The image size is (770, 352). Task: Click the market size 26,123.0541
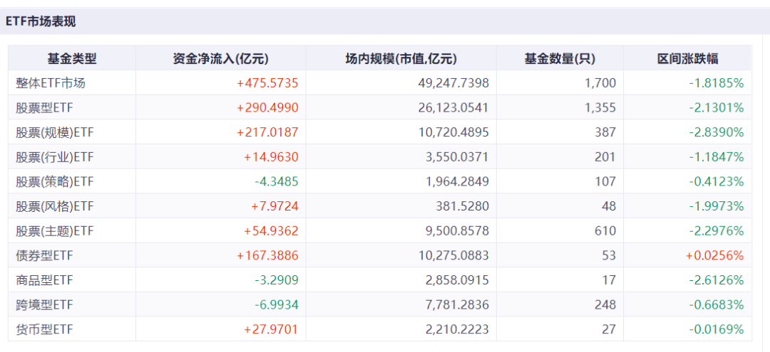coord(455,107)
